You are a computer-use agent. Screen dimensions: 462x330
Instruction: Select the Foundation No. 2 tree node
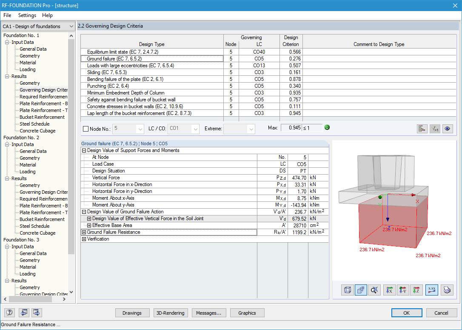[x=21, y=138]
